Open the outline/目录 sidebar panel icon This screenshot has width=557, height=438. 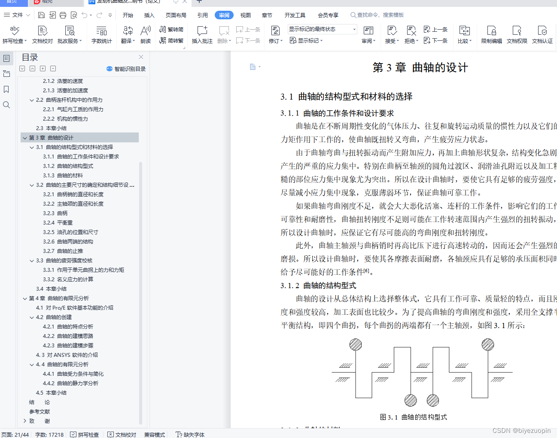6,58
